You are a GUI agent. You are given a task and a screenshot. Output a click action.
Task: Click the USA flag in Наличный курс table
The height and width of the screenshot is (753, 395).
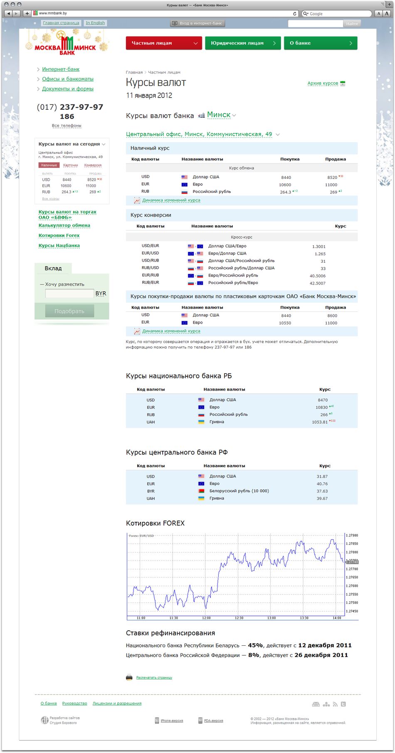[185, 177]
